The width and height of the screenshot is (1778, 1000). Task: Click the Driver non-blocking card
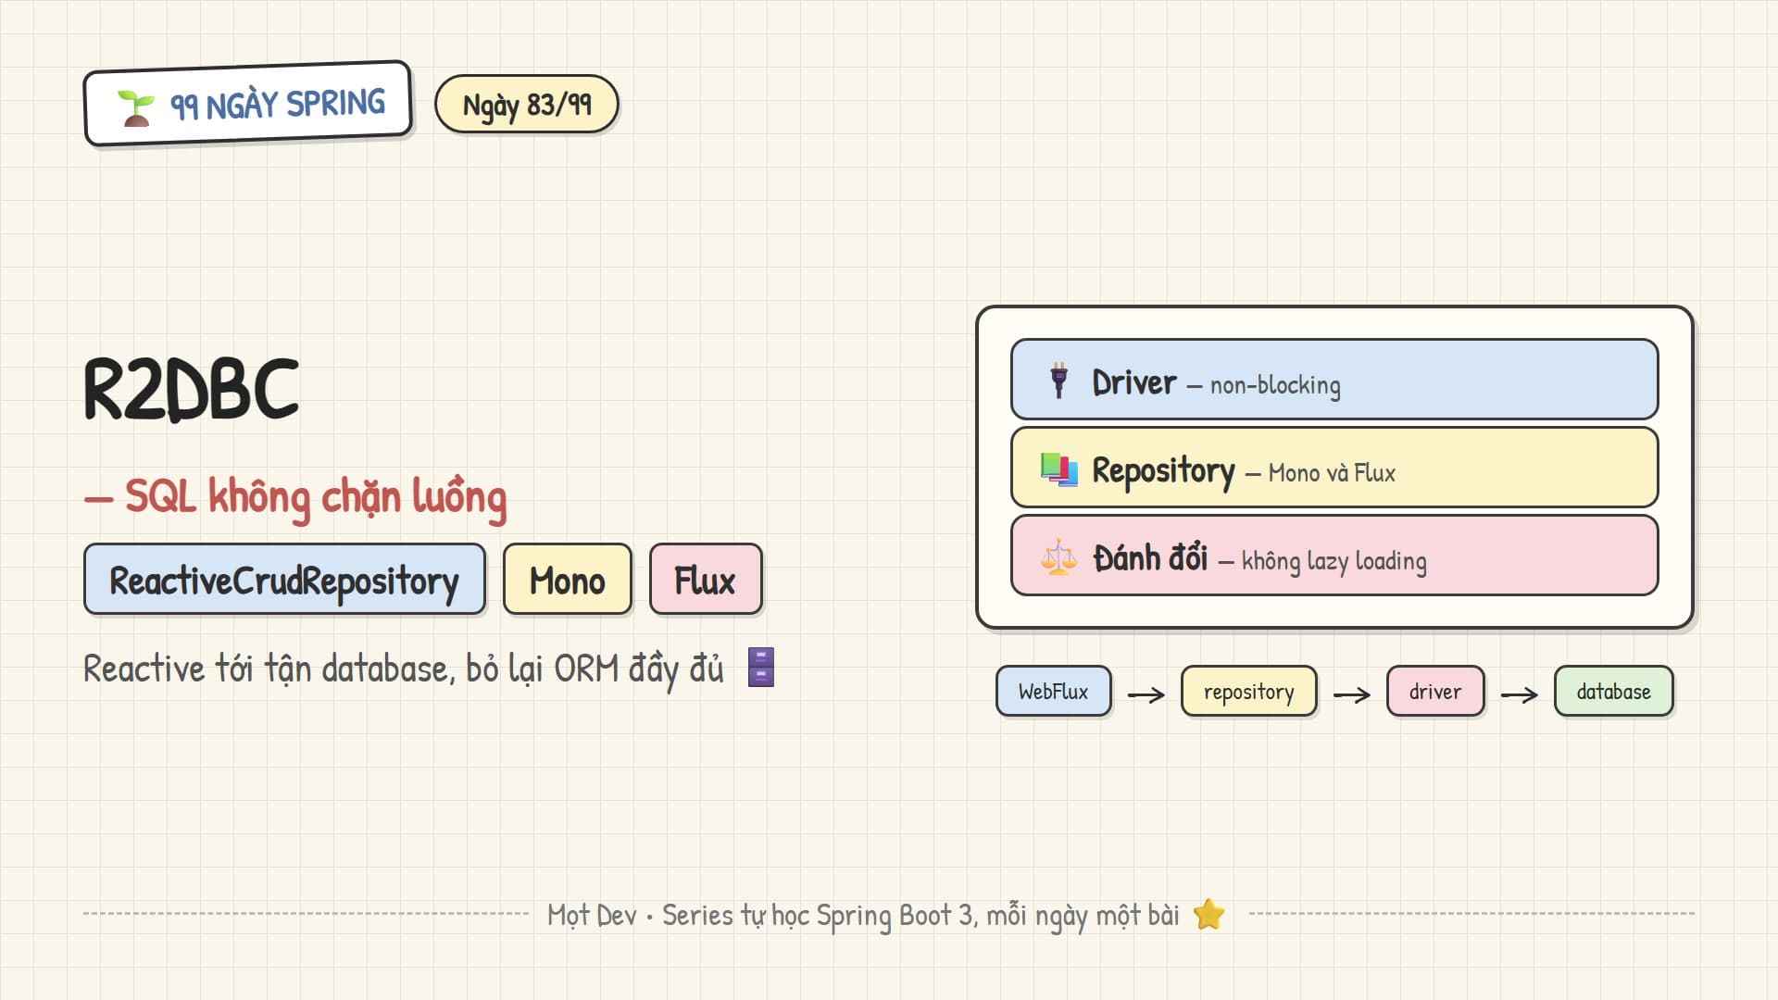[1334, 380]
